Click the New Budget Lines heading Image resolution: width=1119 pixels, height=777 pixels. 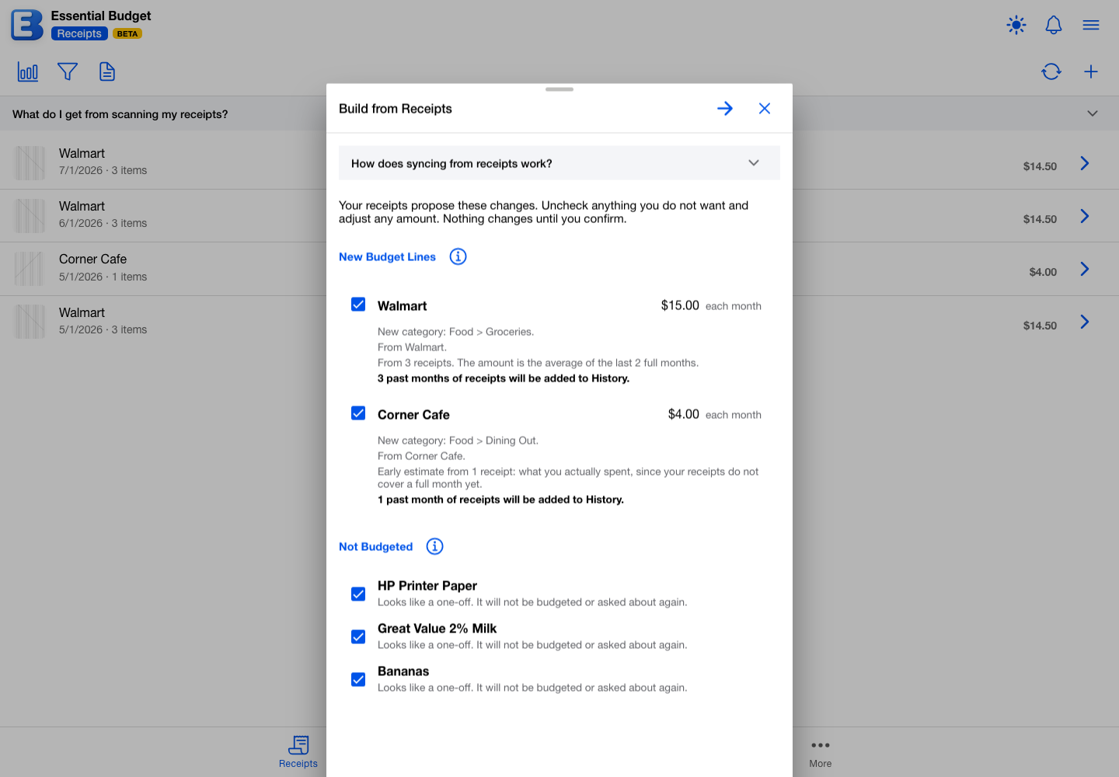tap(387, 257)
